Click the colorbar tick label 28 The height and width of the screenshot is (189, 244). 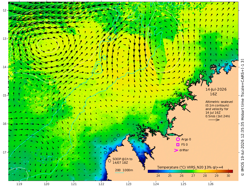205,176
